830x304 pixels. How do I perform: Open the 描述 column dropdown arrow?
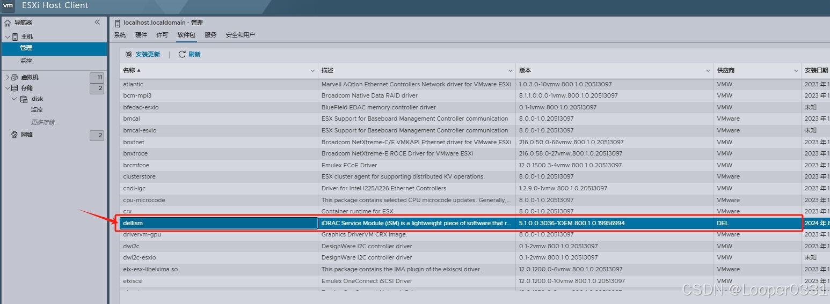coord(511,71)
